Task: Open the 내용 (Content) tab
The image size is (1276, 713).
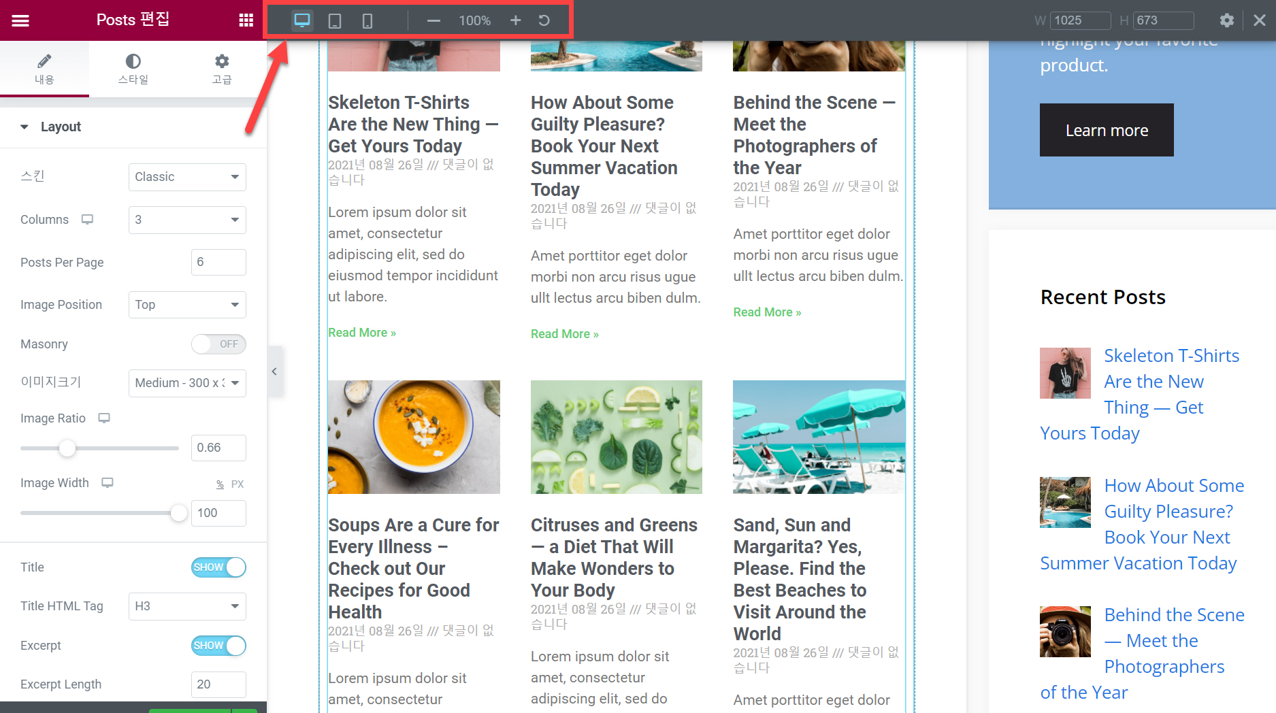Action: point(44,69)
